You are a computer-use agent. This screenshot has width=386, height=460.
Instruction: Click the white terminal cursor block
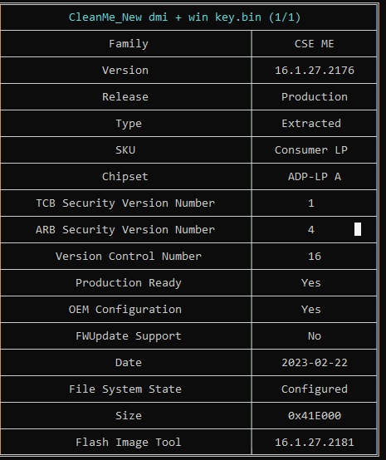tap(358, 229)
